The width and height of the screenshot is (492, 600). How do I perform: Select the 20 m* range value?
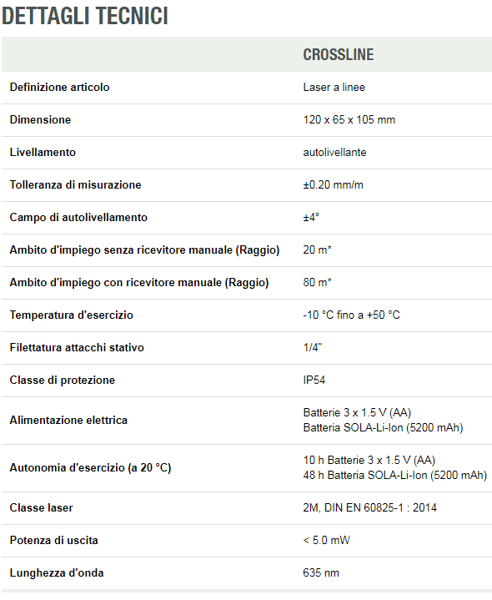click(317, 250)
